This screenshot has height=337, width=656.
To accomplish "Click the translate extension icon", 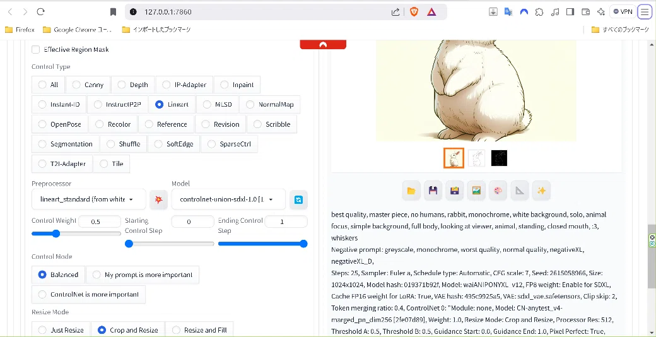I will tap(508, 12).
